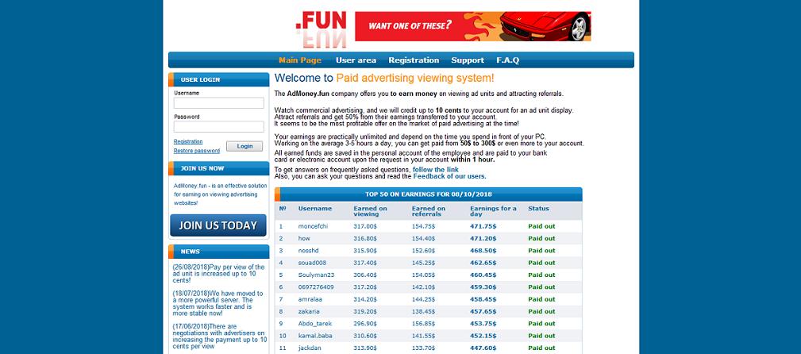Click the 156.85$ referral earnings value
Image resolution: width=801 pixels, height=354 pixels.
[x=423, y=324]
